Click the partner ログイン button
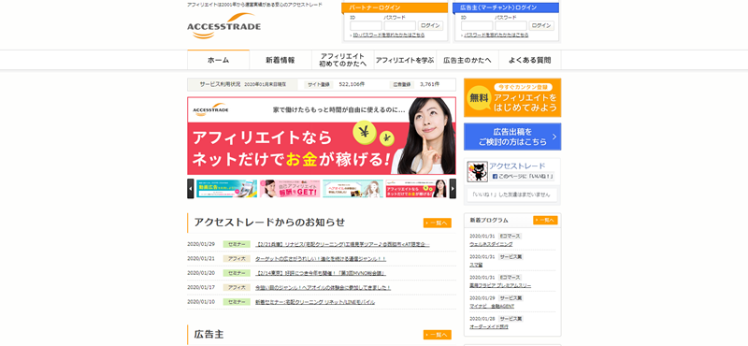This screenshot has width=748, height=346. (x=431, y=25)
